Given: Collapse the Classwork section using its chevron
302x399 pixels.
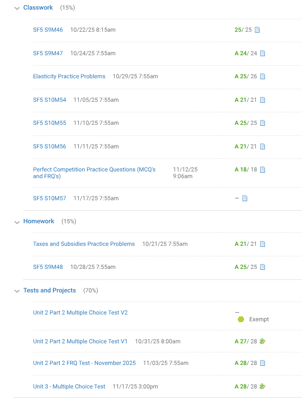Looking at the screenshot, I should pyautogui.click(x=17, y=8).
